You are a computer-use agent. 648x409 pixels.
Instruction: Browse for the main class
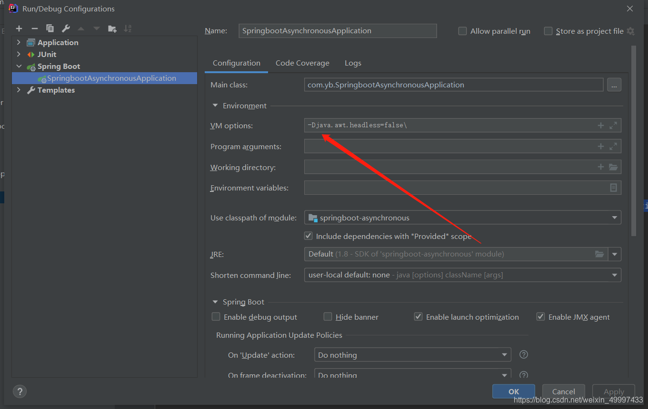pos(614,85)
